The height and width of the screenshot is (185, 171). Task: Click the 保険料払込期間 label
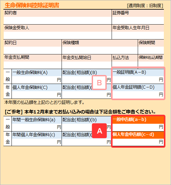(x=150, y=58)
